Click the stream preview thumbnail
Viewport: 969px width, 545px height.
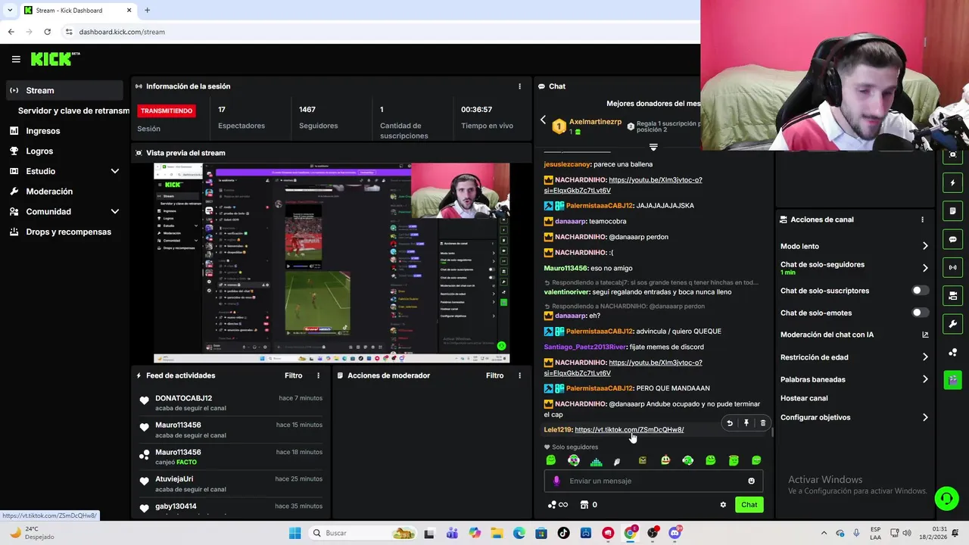click(331, 263)
